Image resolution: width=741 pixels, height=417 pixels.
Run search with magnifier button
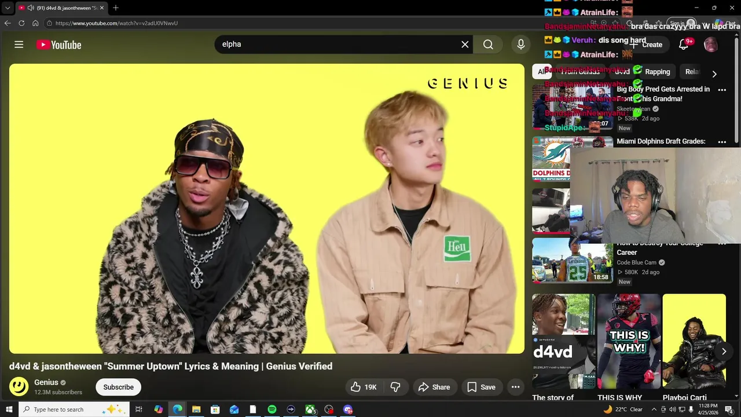click(x=488, y=44)
